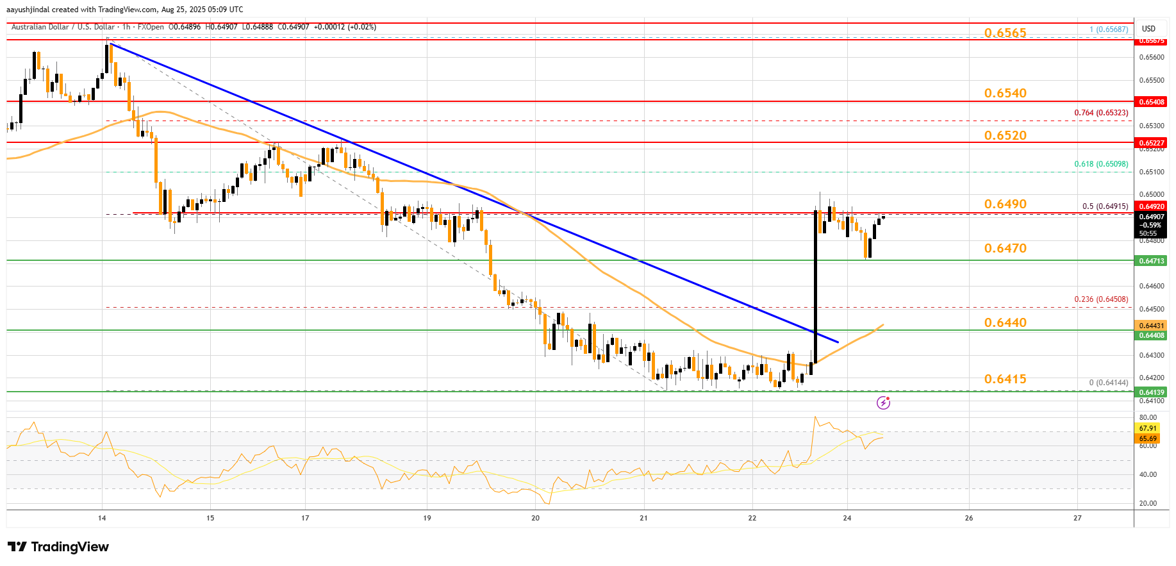Viewport: 1176px width, 566px height.
Task: Select the 0.764 (0.65323) Fibonacci label
Action: (1101, 113)
